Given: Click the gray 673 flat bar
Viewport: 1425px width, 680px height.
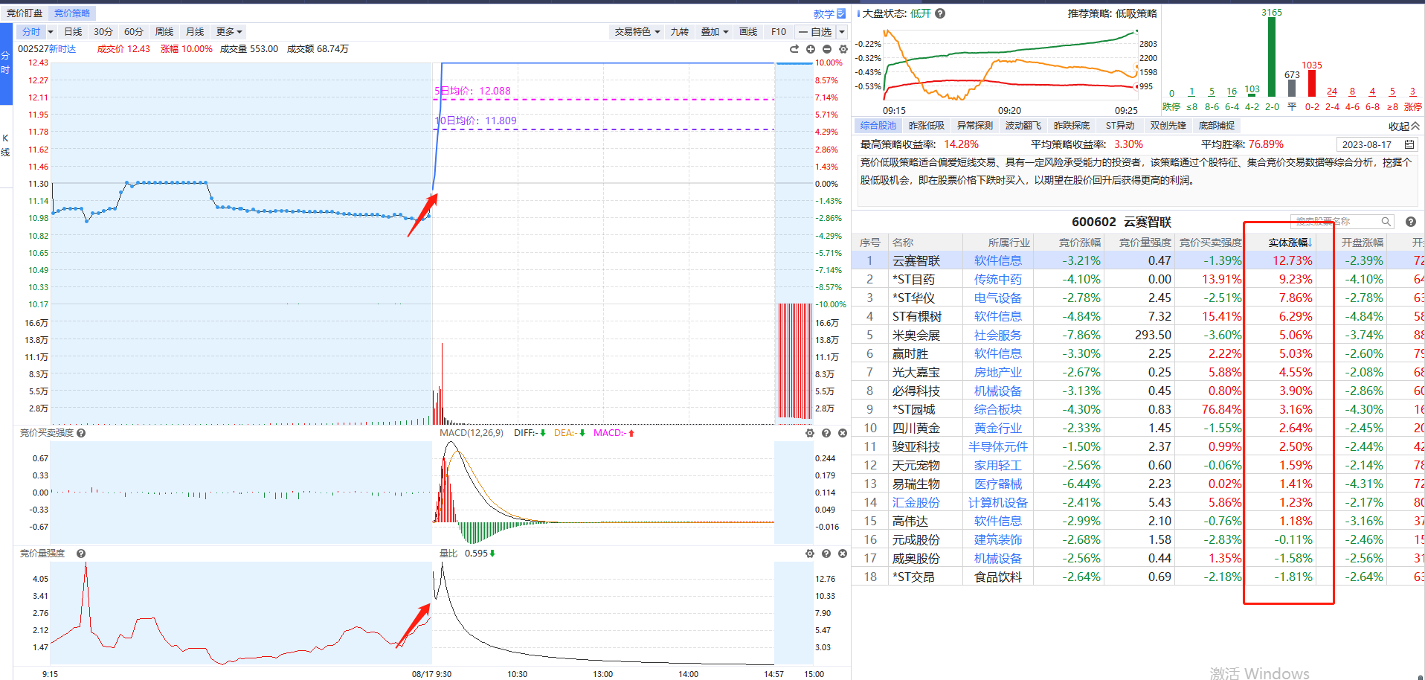Looking at the screenshot, I should [1292, 89].
